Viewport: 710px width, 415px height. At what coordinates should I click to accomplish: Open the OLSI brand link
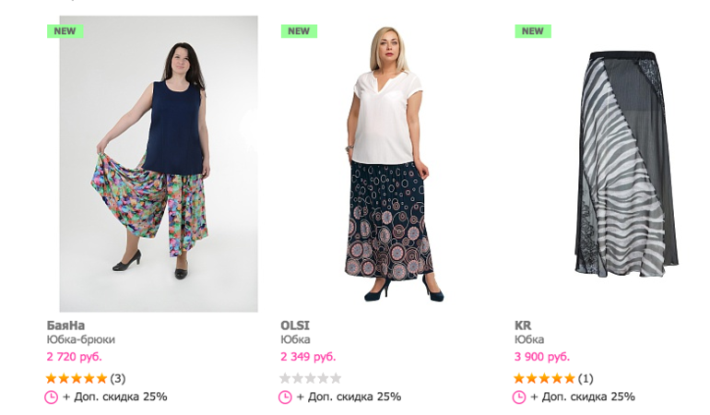click(x=295, y=326)
